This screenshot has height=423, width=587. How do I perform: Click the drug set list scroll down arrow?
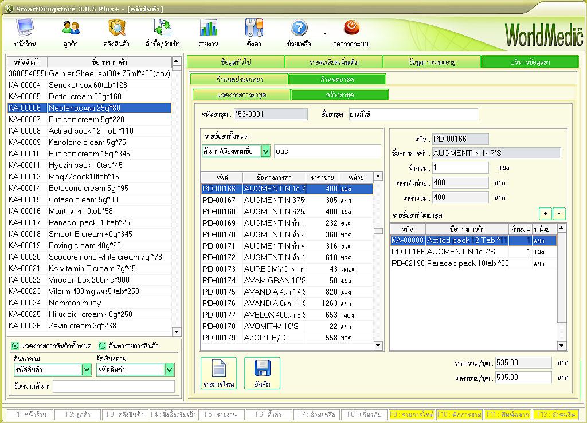[x=562, y=346]
